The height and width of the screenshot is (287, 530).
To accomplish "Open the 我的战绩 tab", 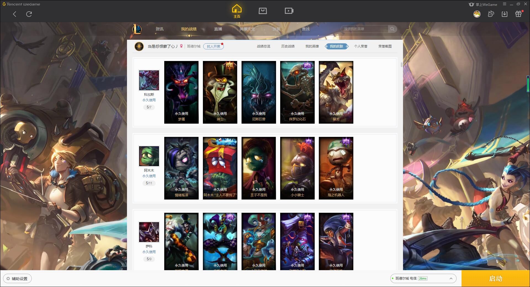I will (x=189, y=29).
